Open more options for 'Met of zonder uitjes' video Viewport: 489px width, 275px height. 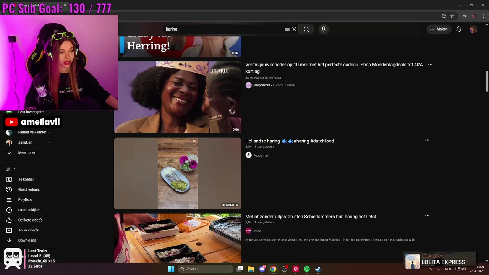coord(427,216)
